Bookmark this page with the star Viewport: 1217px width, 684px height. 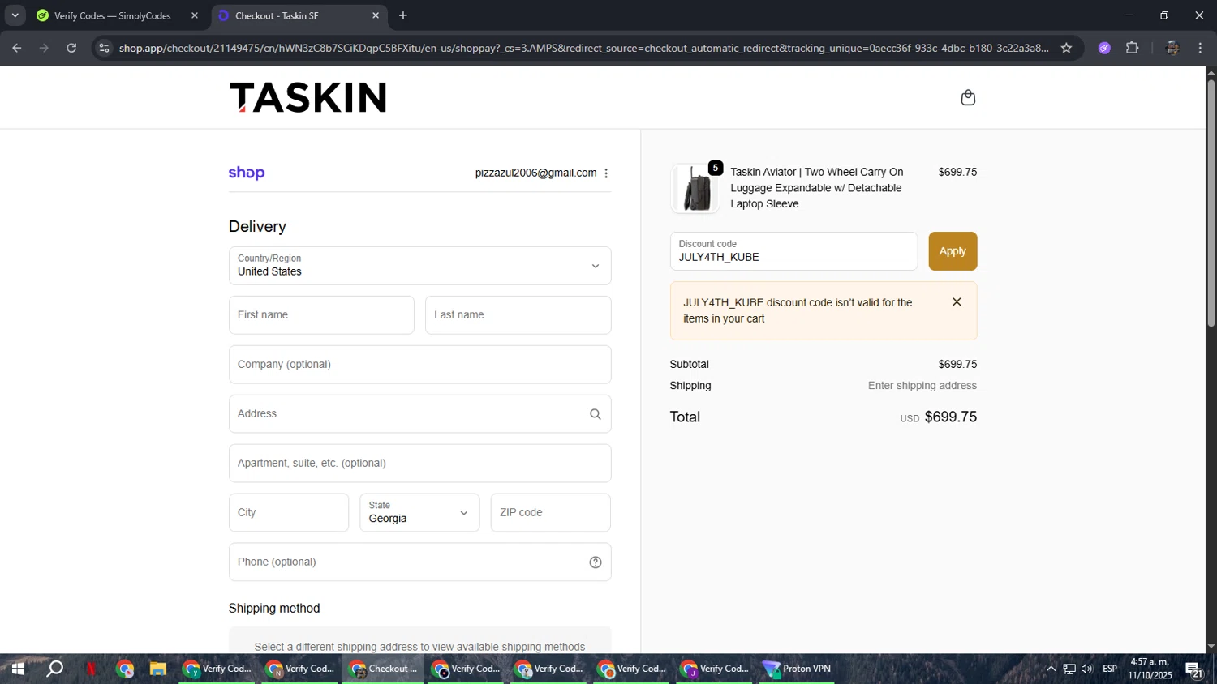click(1066, 48)
